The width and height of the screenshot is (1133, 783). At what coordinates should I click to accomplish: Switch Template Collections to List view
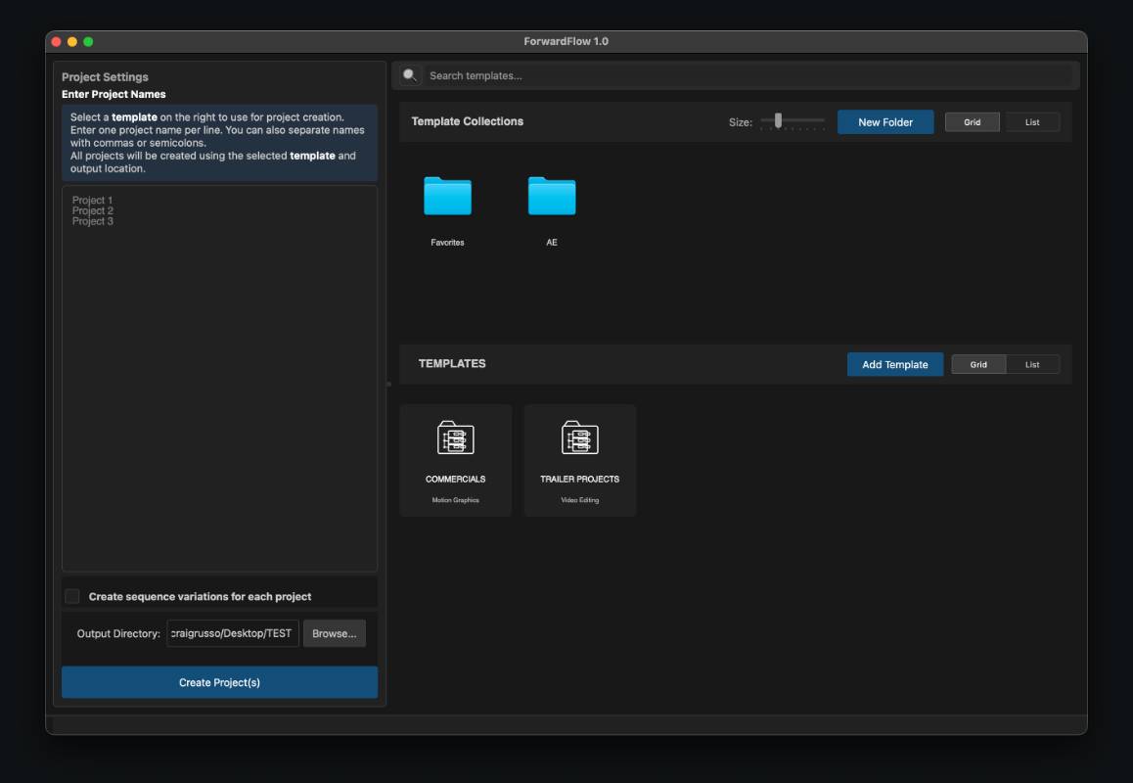pos(1032,122)
